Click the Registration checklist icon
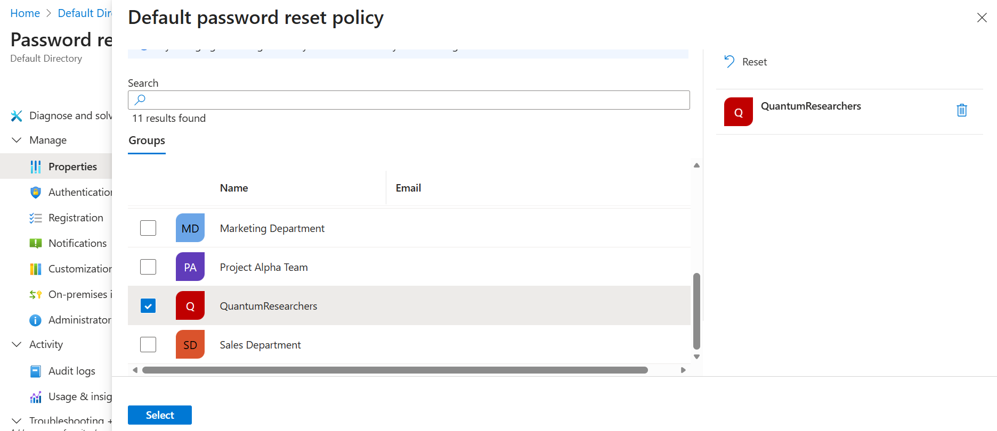 pyautogui.click(x=36, y=218)
